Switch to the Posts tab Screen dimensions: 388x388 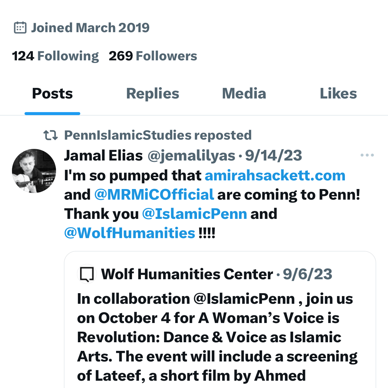pyautogui.click(x=52, y=94)
